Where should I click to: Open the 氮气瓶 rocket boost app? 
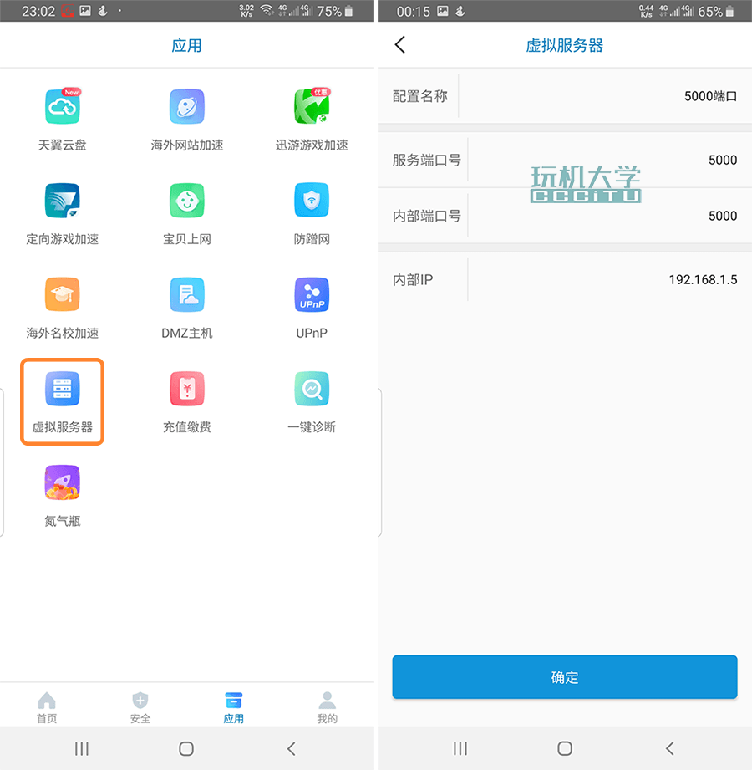(62, 484)
